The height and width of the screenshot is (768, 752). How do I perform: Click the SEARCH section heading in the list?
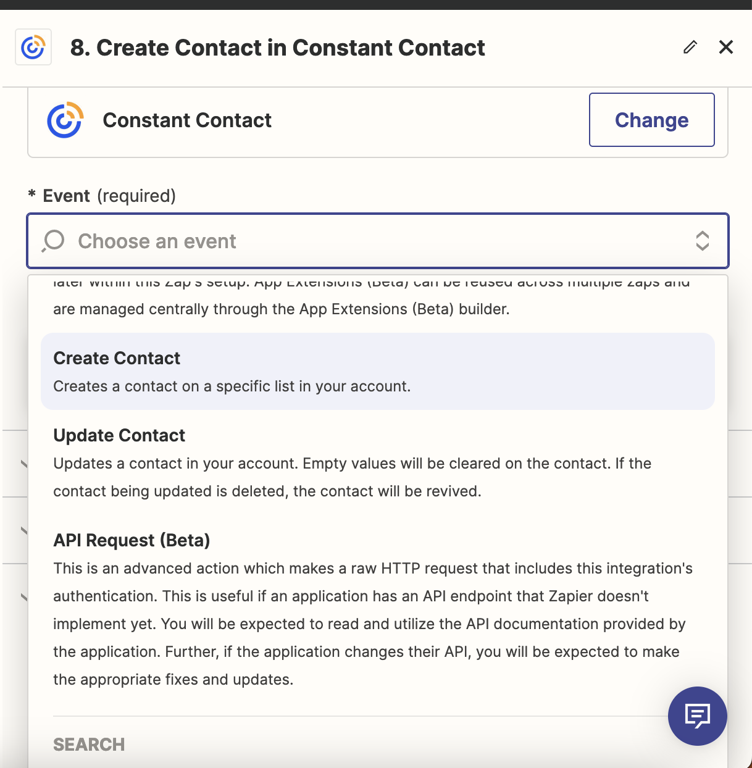(89, 745)
